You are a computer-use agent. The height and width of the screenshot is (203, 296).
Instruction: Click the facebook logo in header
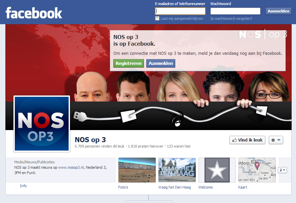click(34, 13)
